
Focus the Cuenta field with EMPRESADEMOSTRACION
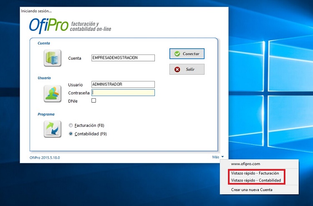[x=123, y=58]
